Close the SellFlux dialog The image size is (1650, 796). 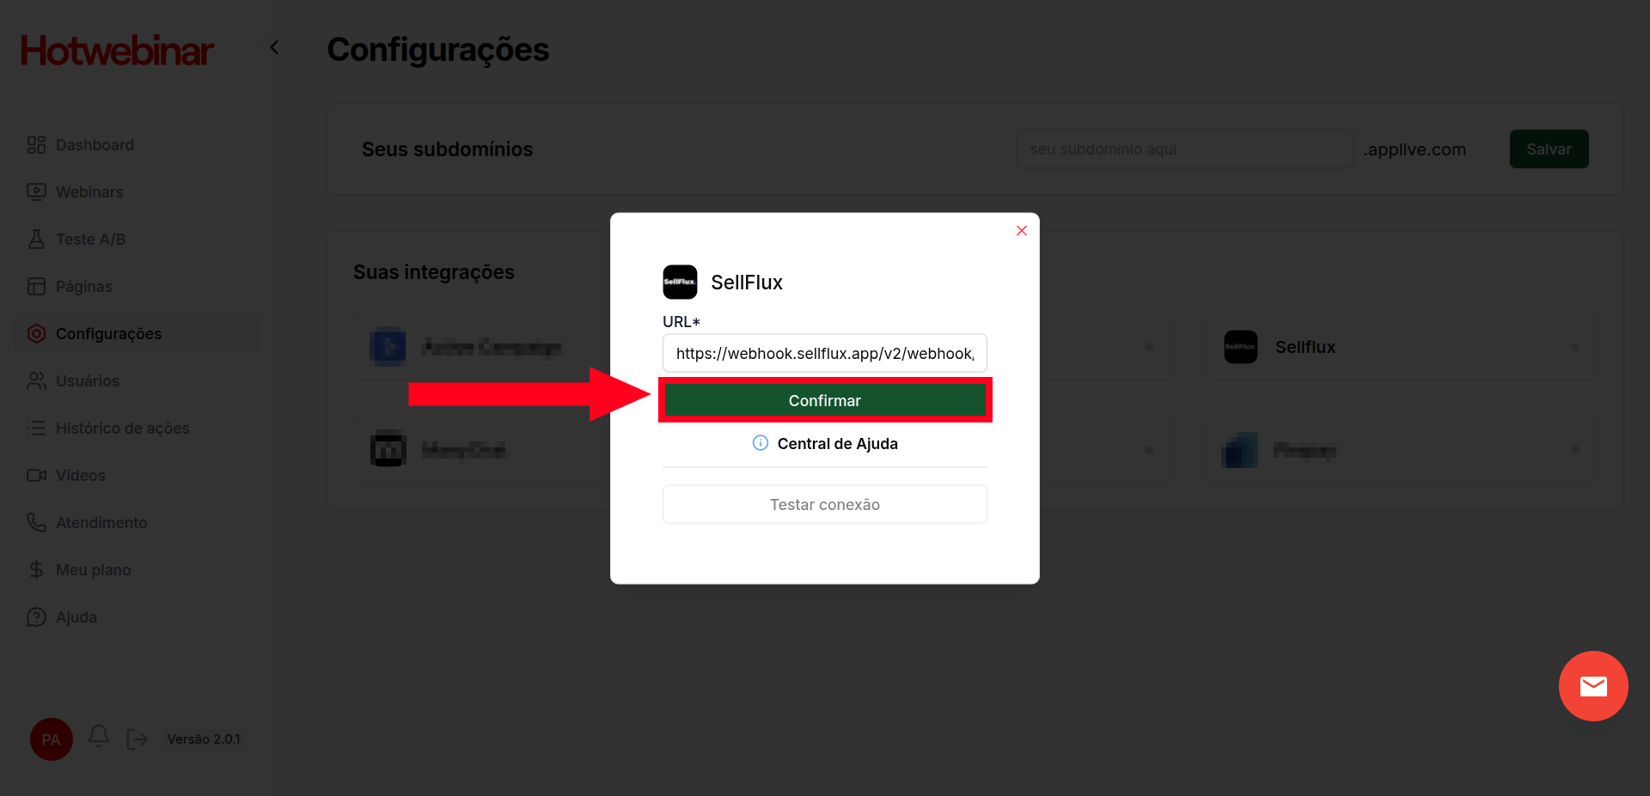1022,230
